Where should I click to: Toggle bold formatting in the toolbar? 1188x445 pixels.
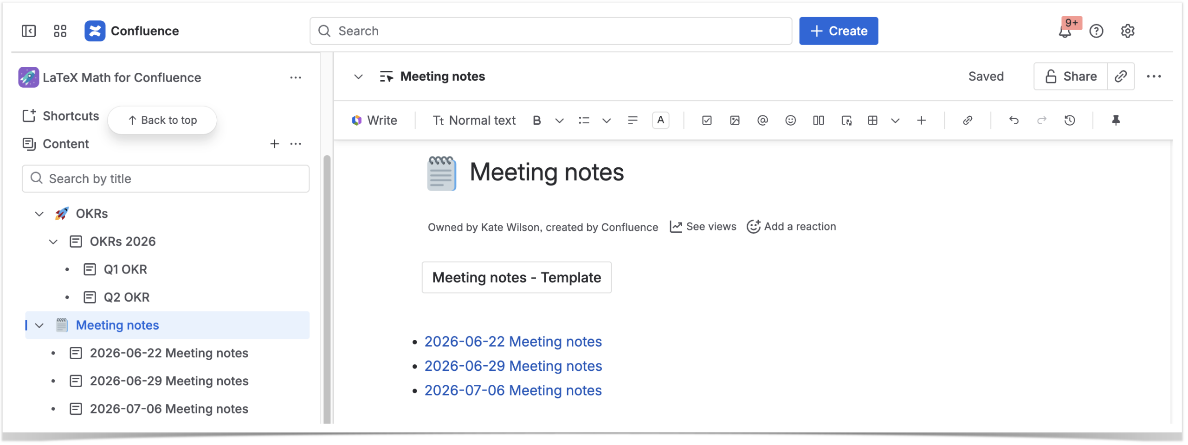tap(537, 121)
